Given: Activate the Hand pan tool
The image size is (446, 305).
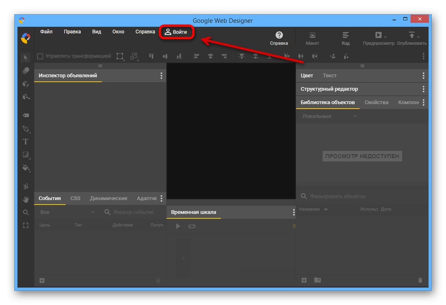Looking at the screenshot, I should [x=26, y=199].
